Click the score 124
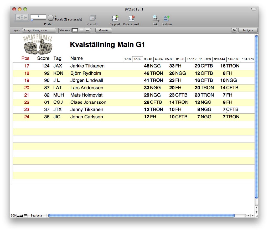The image size is (269, 232). pos(46,66)
